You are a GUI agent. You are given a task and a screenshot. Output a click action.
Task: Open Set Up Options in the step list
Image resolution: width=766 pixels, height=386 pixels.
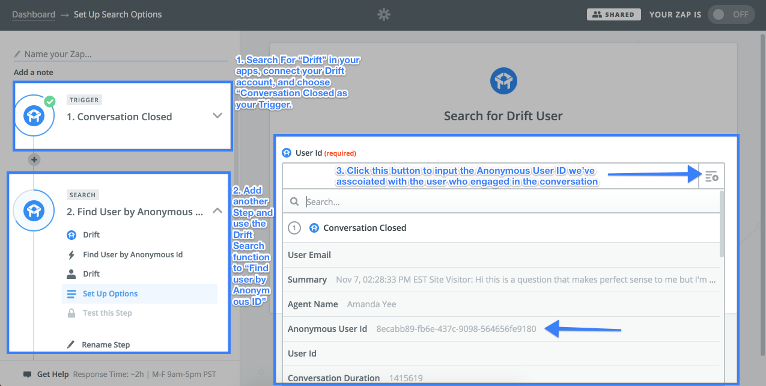click(139, 294)
